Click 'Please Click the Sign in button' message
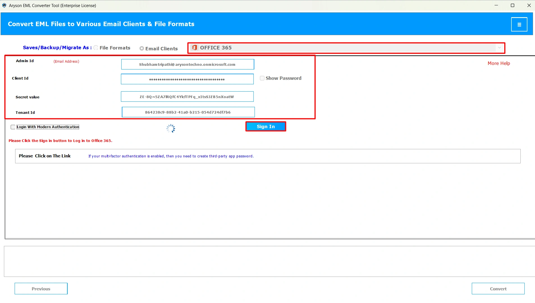The image size is (535, 303). click(x=60, y=141)
